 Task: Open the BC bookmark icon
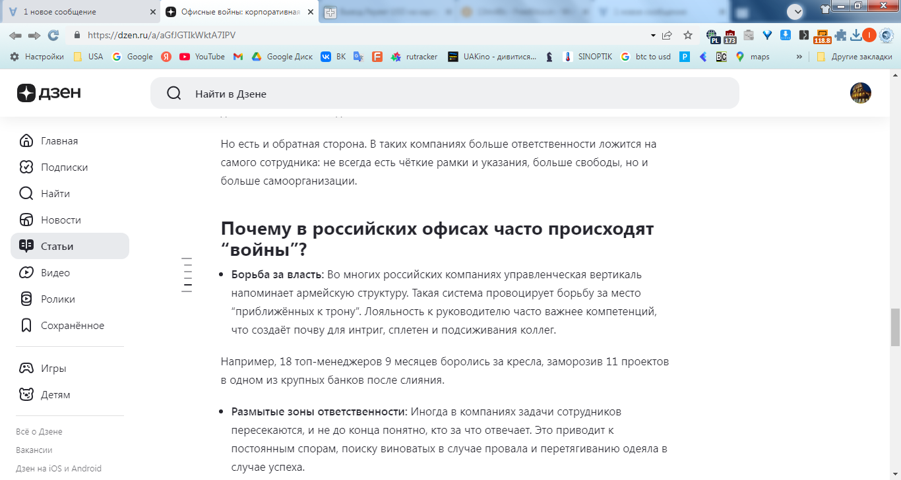(721, 57)
